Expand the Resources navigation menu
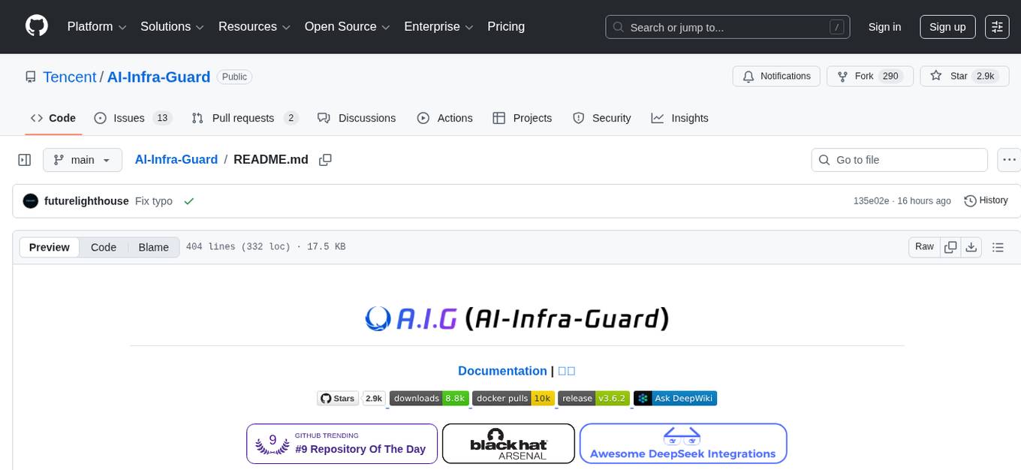The height and width of the screenshot is (470, 1021). coord(254,26)
